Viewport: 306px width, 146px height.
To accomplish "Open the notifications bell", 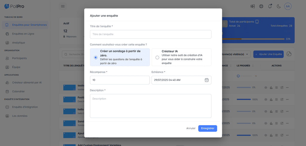I will click(270, 7).
